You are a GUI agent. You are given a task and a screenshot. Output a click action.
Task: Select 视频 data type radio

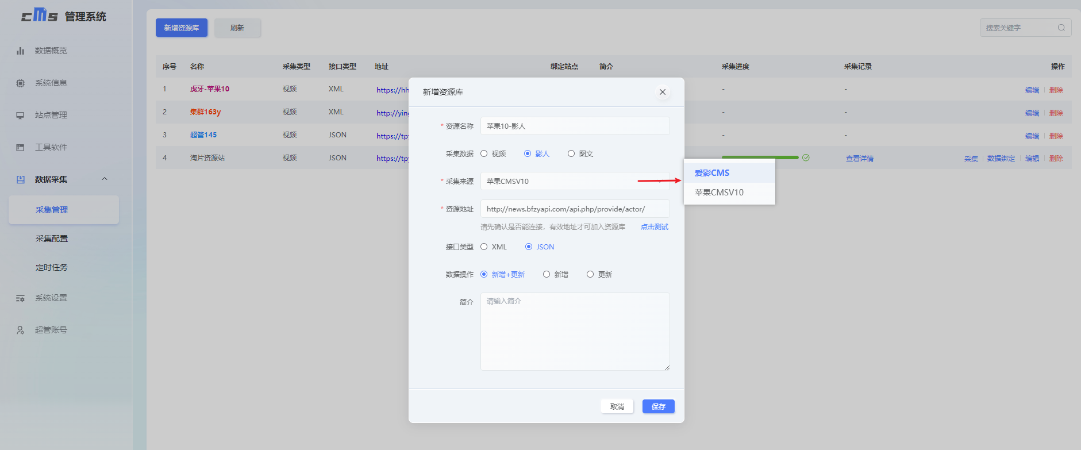tap(484, 153)
